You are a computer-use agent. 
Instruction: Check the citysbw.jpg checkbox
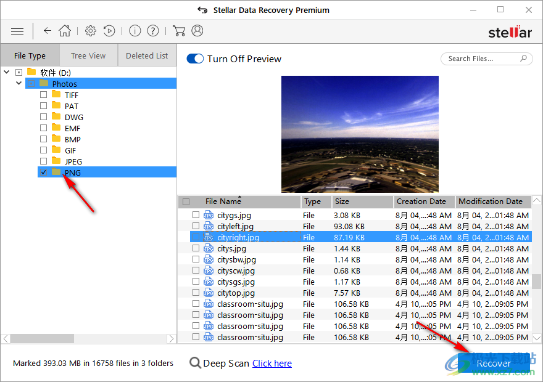196,259
